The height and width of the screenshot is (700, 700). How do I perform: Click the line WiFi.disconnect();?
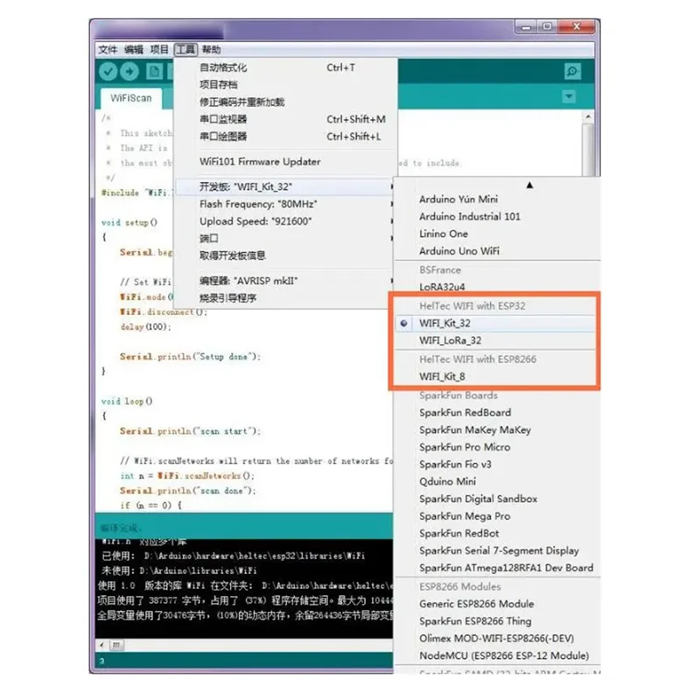coord(164,311)
